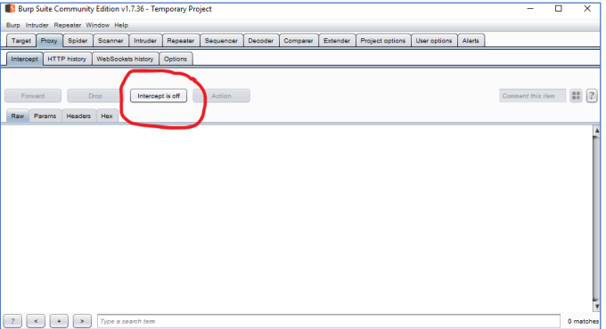Screen dimensions: 606x329
Task: Toggle the Intercept is off button
Action: pyautogui.click(x=159, y=96)
